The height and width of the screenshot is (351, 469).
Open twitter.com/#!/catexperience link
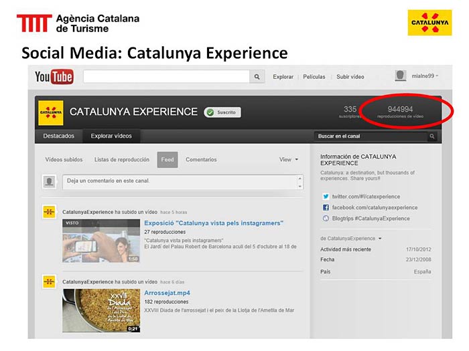pos(366,197)
